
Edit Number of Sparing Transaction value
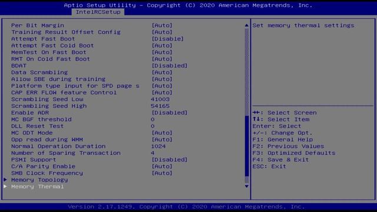(153, 153)
